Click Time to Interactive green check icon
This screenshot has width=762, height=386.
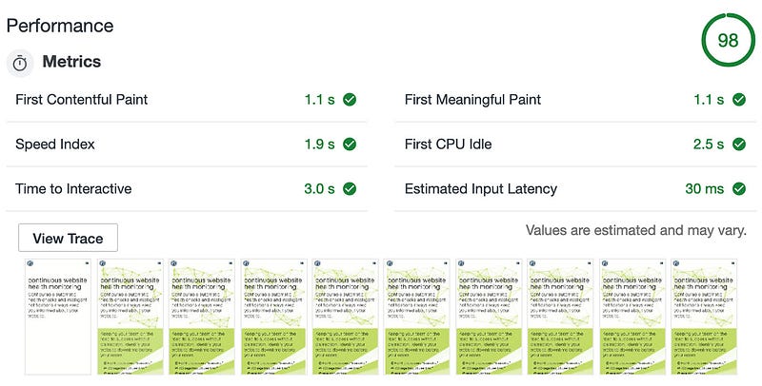point(350,188)
